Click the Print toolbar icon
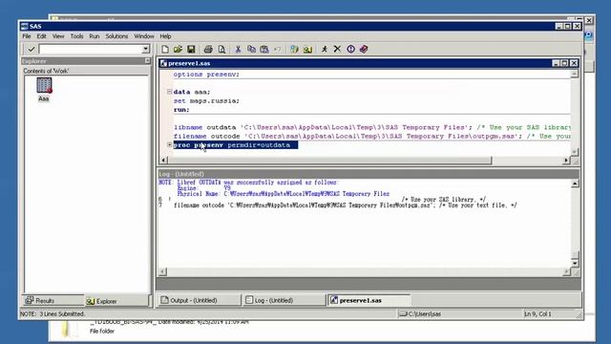This screenshot has height=344, width=611. tap(208, 49)
